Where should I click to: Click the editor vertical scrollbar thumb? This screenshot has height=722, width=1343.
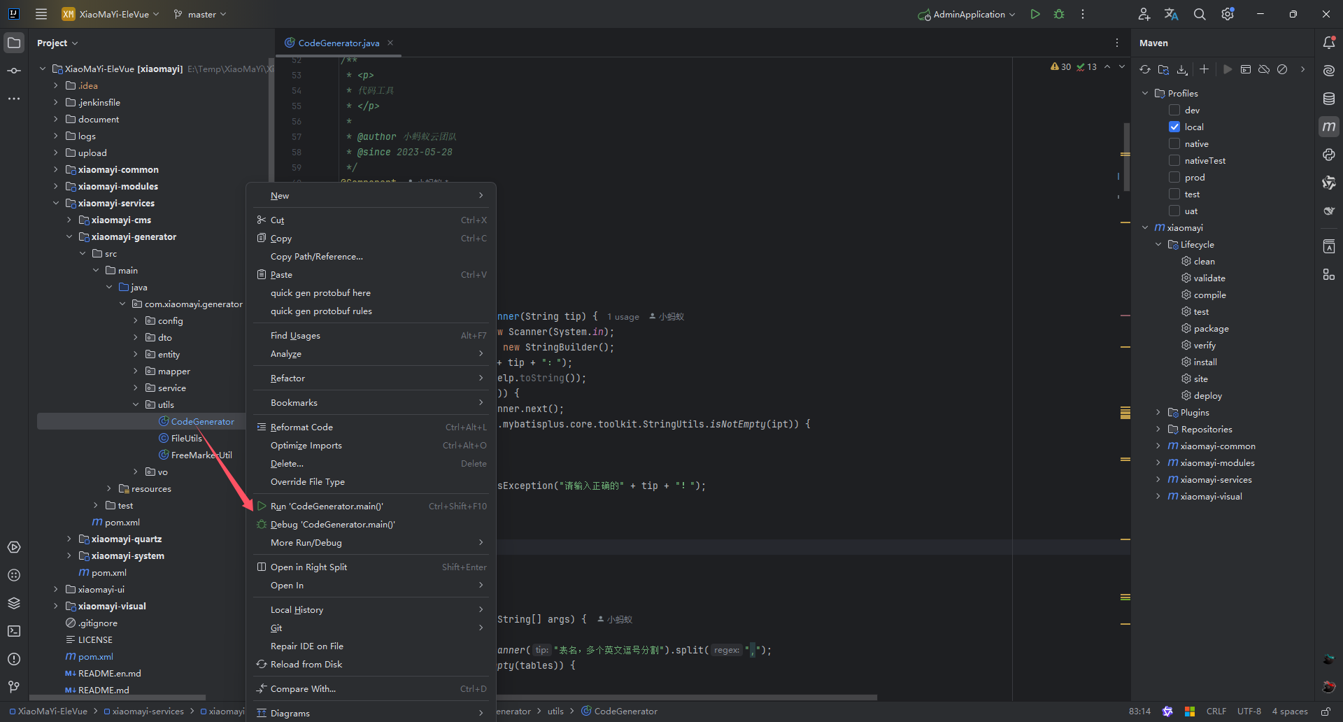coord(1126,157)
